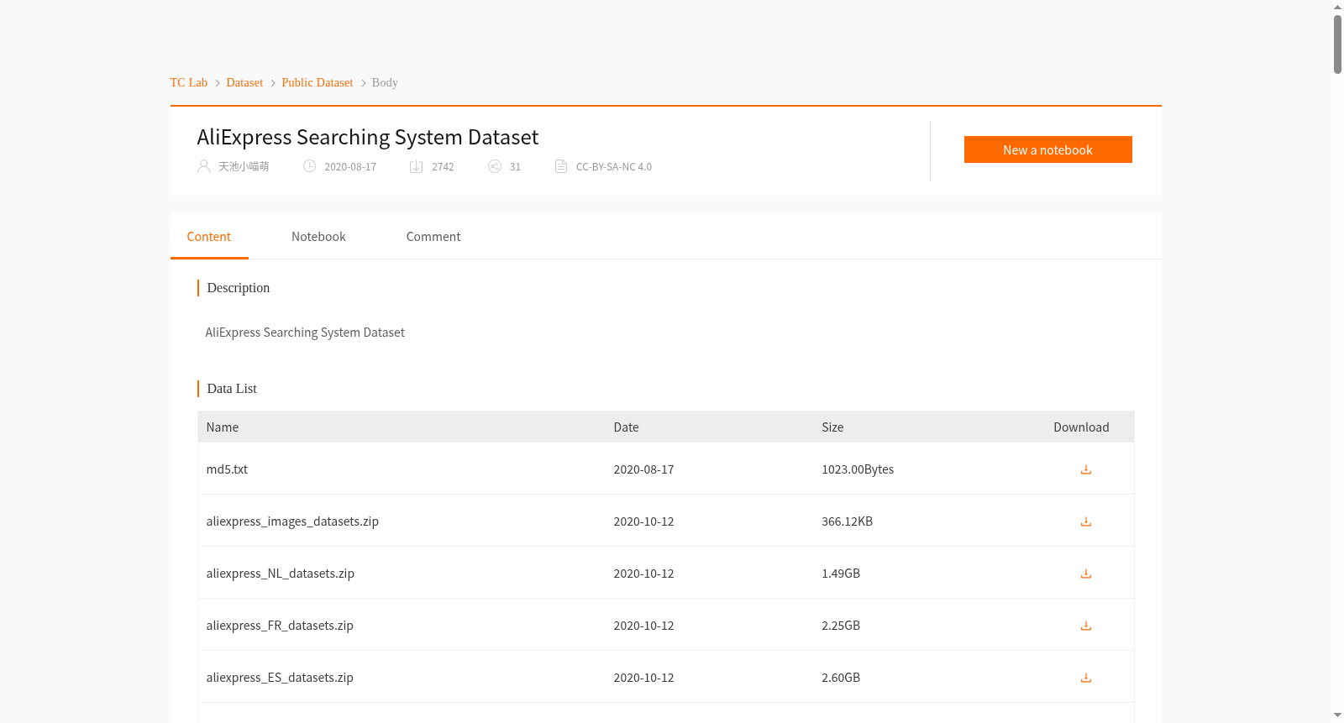Click the Data List section heading
Viewport: 1344px width, 723px height.
[x=232, y=389]
